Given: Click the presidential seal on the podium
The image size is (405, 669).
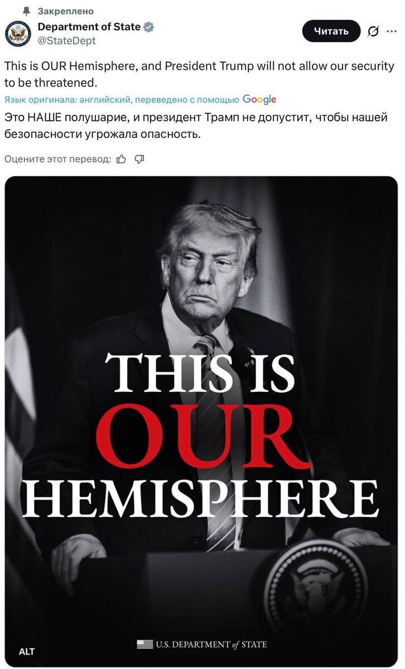Looking at the screenshot, I should pyautogui.click(x=316, y=590).
